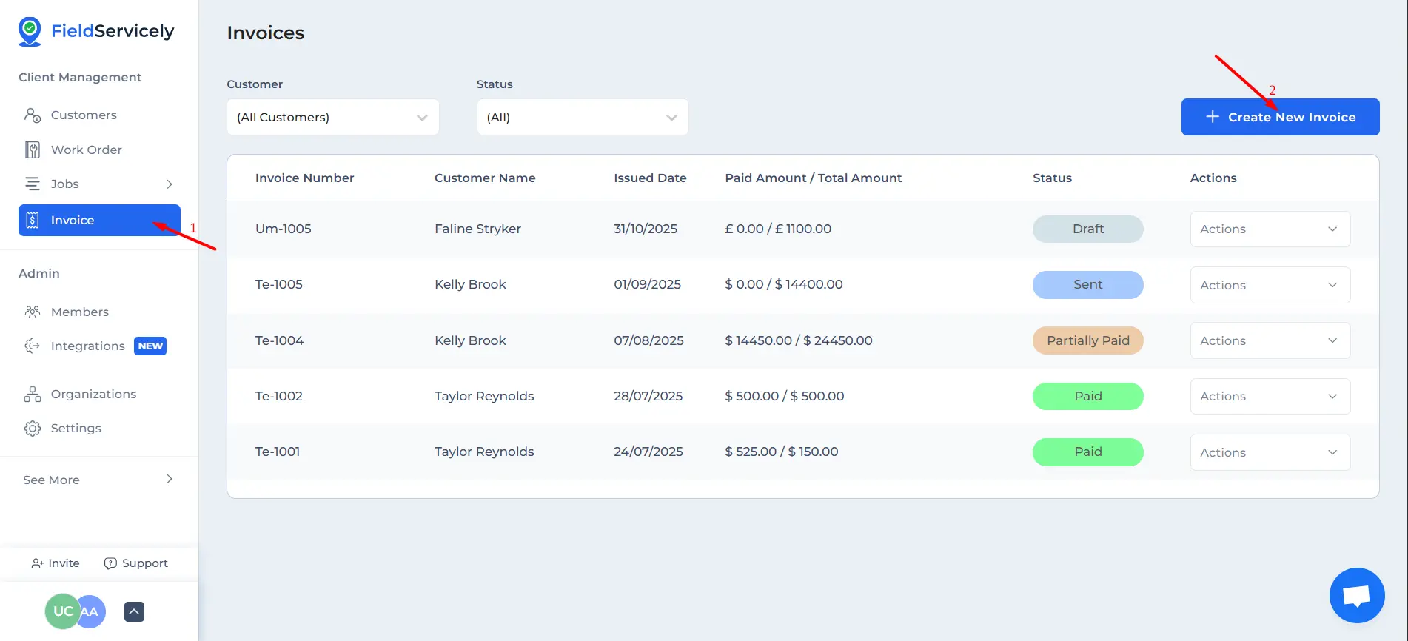Click the FieldServicely logo icon

[x=30, y=32]
